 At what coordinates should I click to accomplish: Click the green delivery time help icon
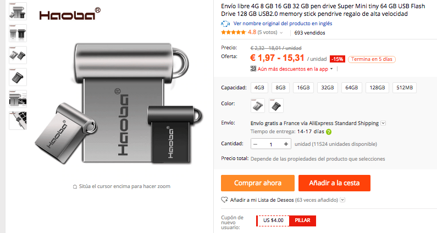point(329,132)
